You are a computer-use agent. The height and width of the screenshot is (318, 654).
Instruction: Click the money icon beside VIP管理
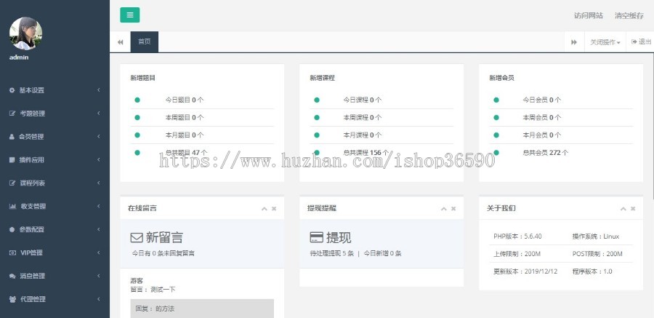pos(12,253)
